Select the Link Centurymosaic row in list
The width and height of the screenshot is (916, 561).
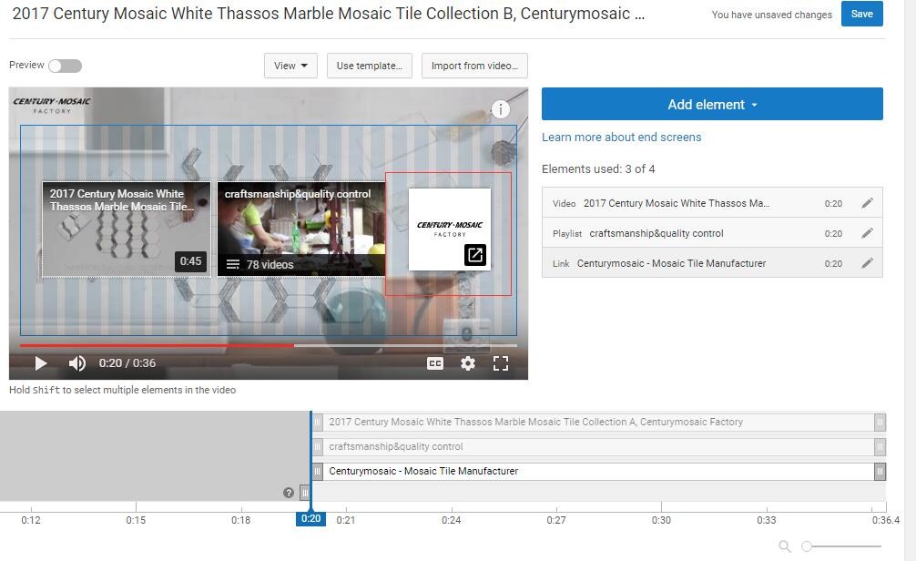pos(712,263)
